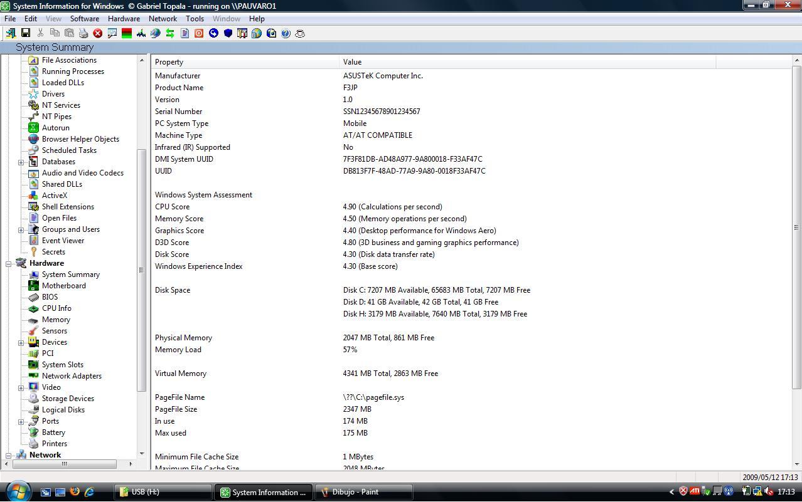Open the Tools menu
The width and height of the screenshot is (802, 502).
pyautogui.click(x=195, y=19)
